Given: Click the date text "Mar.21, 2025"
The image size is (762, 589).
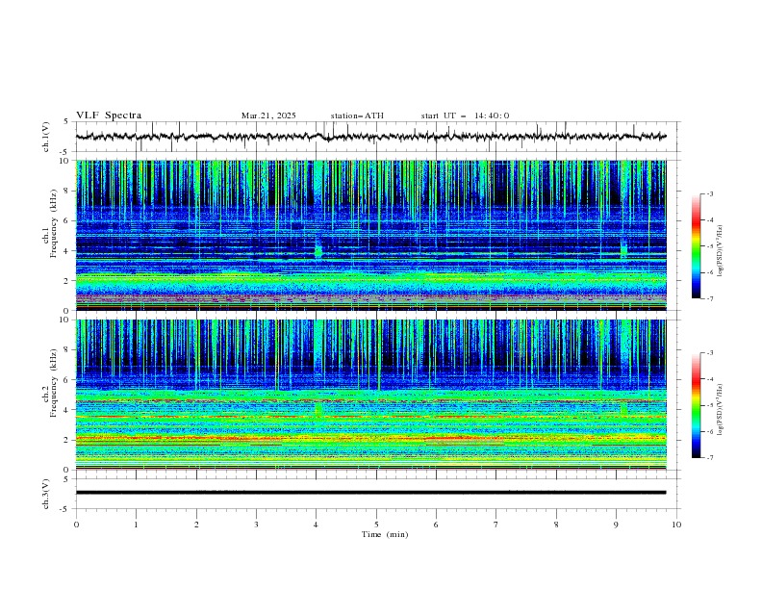Looking at the screenshot, I should (268, 115).
